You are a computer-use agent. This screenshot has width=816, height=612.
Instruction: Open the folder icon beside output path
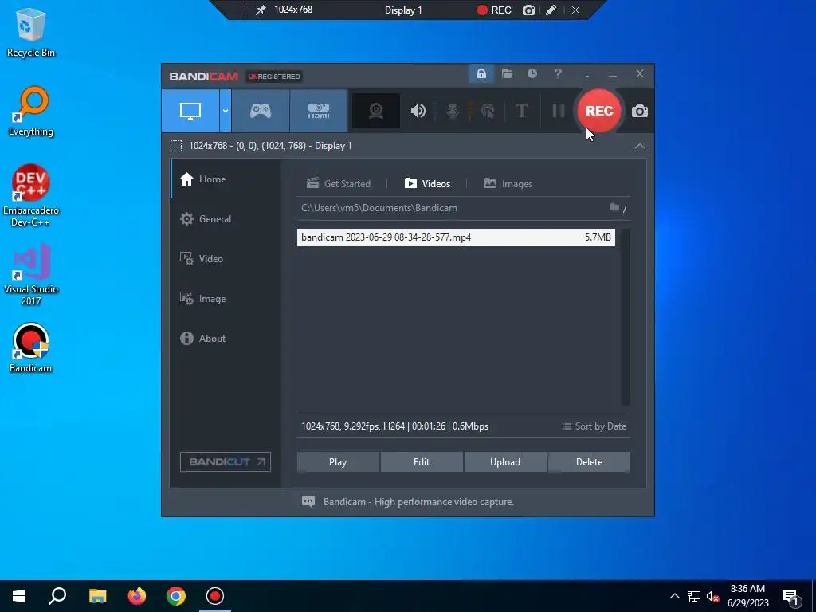(614, 207)
